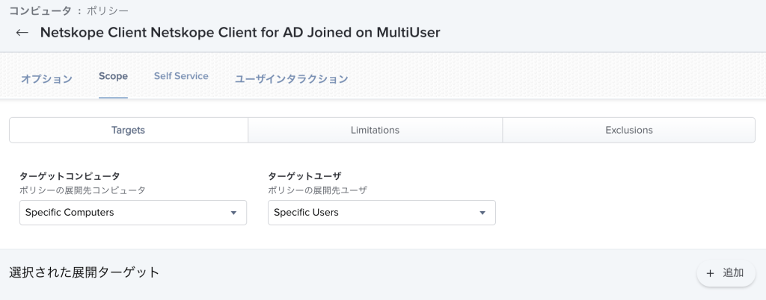
Task: Open the オプション tab
Action: [46, 79]
